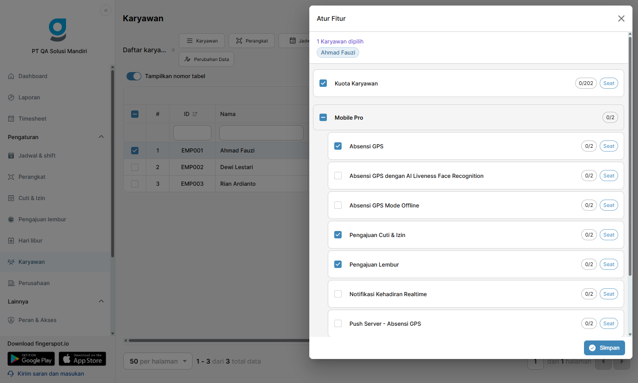Switch to the Perangkat tab
Screen dimensions: 638x383
point(252,41)
